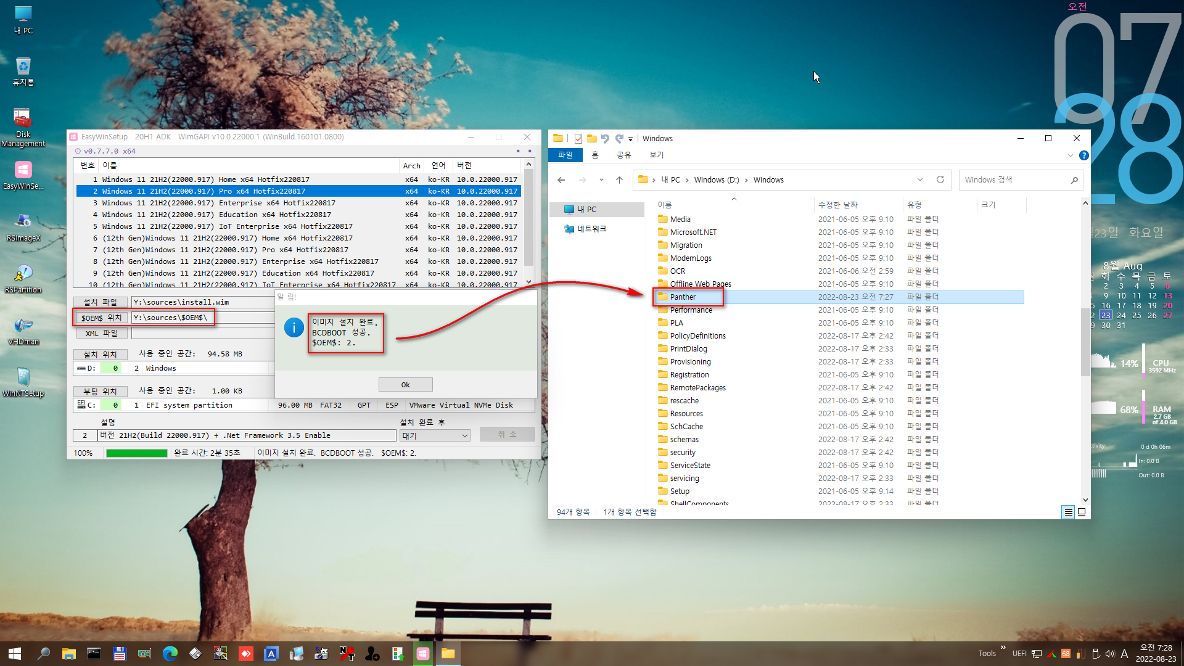
Task: Click the 설치 파일 browse button
Action: (x=100, y=302)
